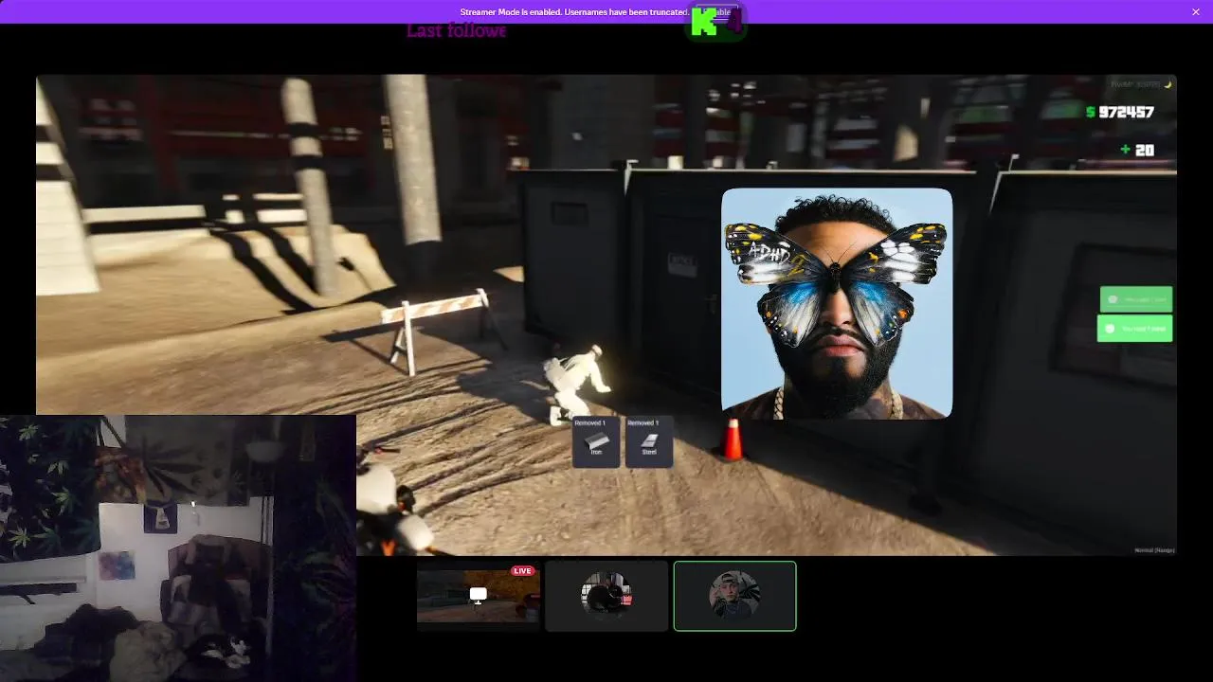The height and width of the screenshot is (682, 1213).
Task: Click the upper green notification toast
Action: click(x=1136, y=299)
